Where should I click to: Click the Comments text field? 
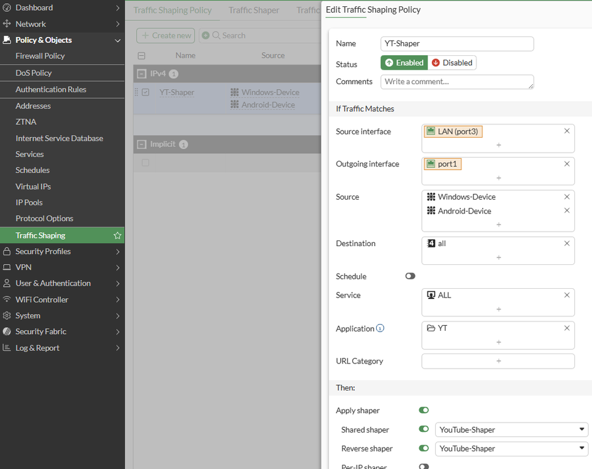457,82
